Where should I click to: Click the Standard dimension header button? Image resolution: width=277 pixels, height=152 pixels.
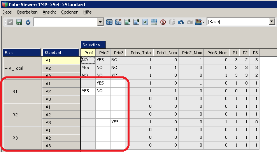click(x=61, y=52)
